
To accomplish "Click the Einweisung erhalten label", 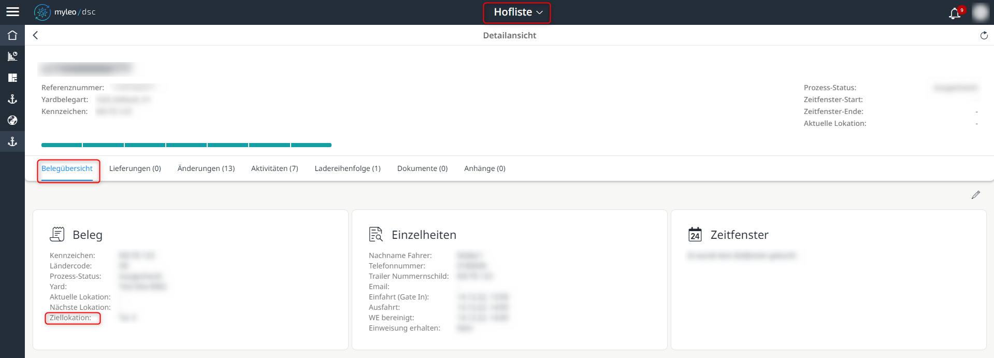I will tap(405, 328).
